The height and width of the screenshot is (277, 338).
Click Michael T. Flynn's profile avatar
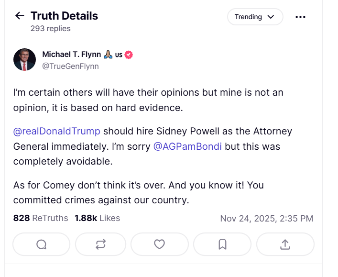pos(24,60)
